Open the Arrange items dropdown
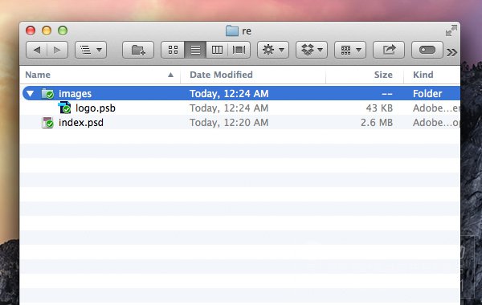 tap(350, 50)
